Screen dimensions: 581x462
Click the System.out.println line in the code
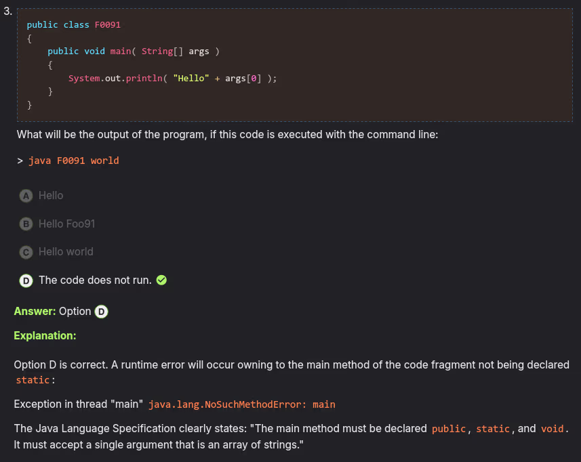[x=172, y=79]
